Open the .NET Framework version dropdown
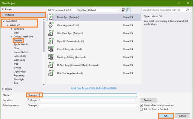 62,10
